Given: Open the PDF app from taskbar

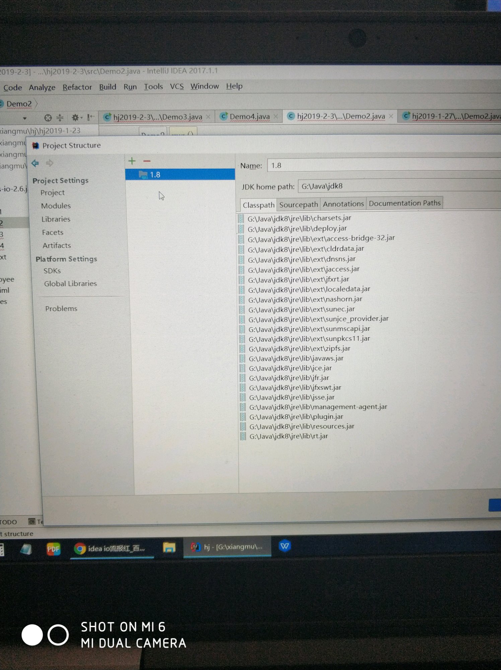Looking at the screenshot, I should [53, 549].
